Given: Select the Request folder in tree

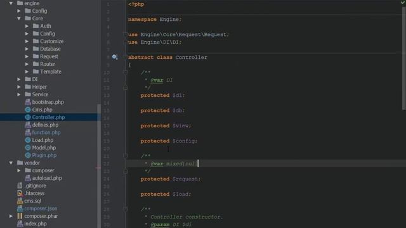Looking at the screenshot, I should pyautogui.click(x=49, y=56).
